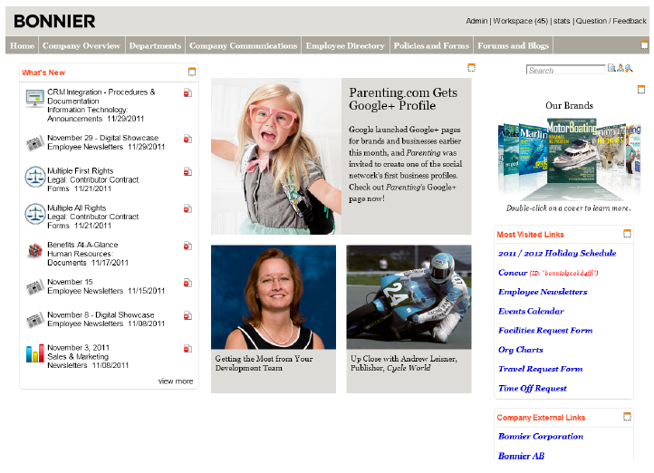Image resolution: width=654 pixels, height=473 pixels.
Task: Click the PDF icon for November 15 newsletter
Action: click(188, 283)
